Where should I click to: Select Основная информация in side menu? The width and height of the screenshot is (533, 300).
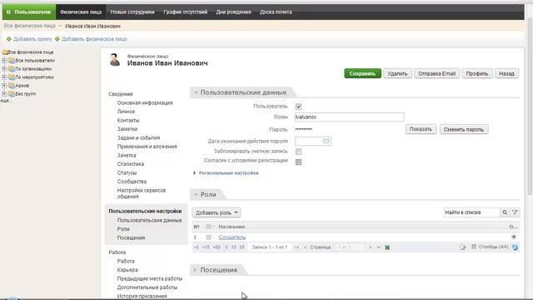(145, 102)
